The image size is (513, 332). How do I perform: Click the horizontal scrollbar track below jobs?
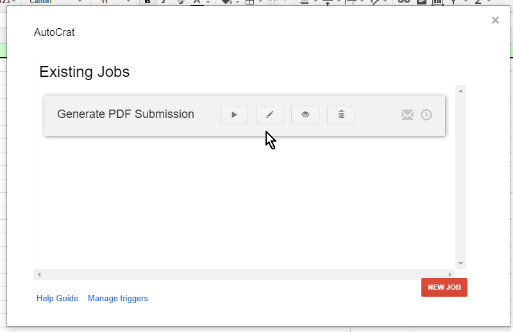[244, 274]
